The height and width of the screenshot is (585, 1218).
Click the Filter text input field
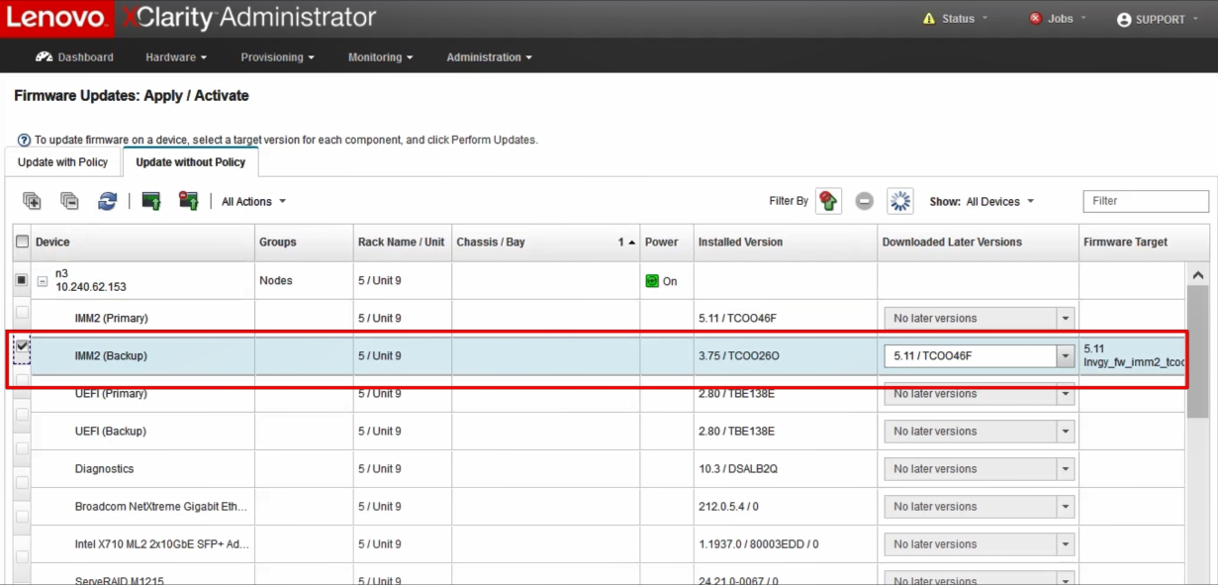(x=1145, y=201)
